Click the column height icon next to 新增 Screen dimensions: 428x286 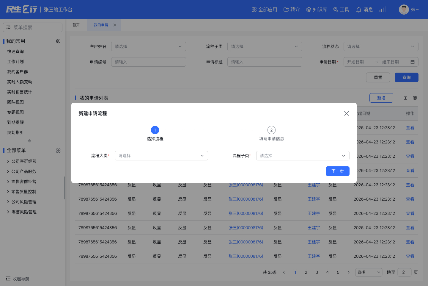tap(405, 98)
